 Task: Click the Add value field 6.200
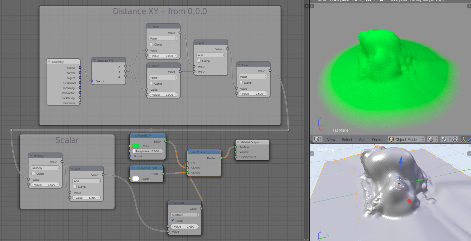coord(86,197)
